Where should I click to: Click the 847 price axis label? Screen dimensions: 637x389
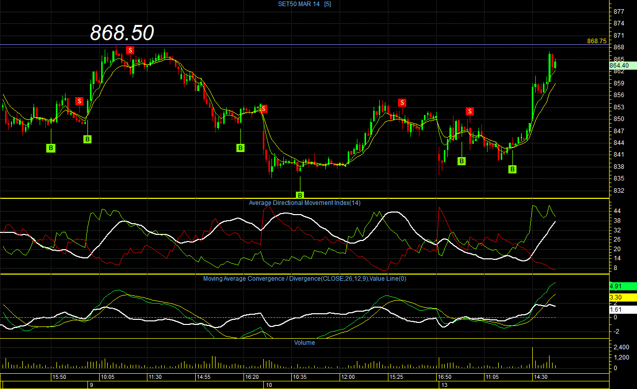tap(619, 131)
